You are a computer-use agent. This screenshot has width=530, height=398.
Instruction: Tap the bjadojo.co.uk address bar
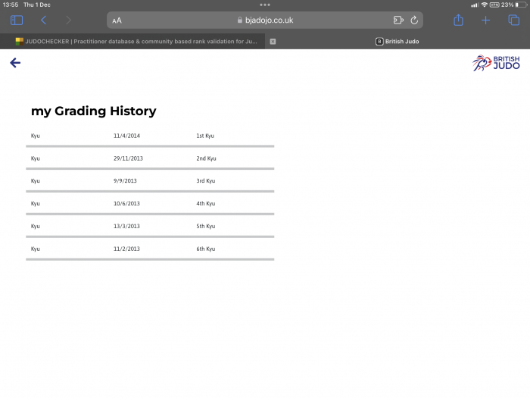click(265, 20)
